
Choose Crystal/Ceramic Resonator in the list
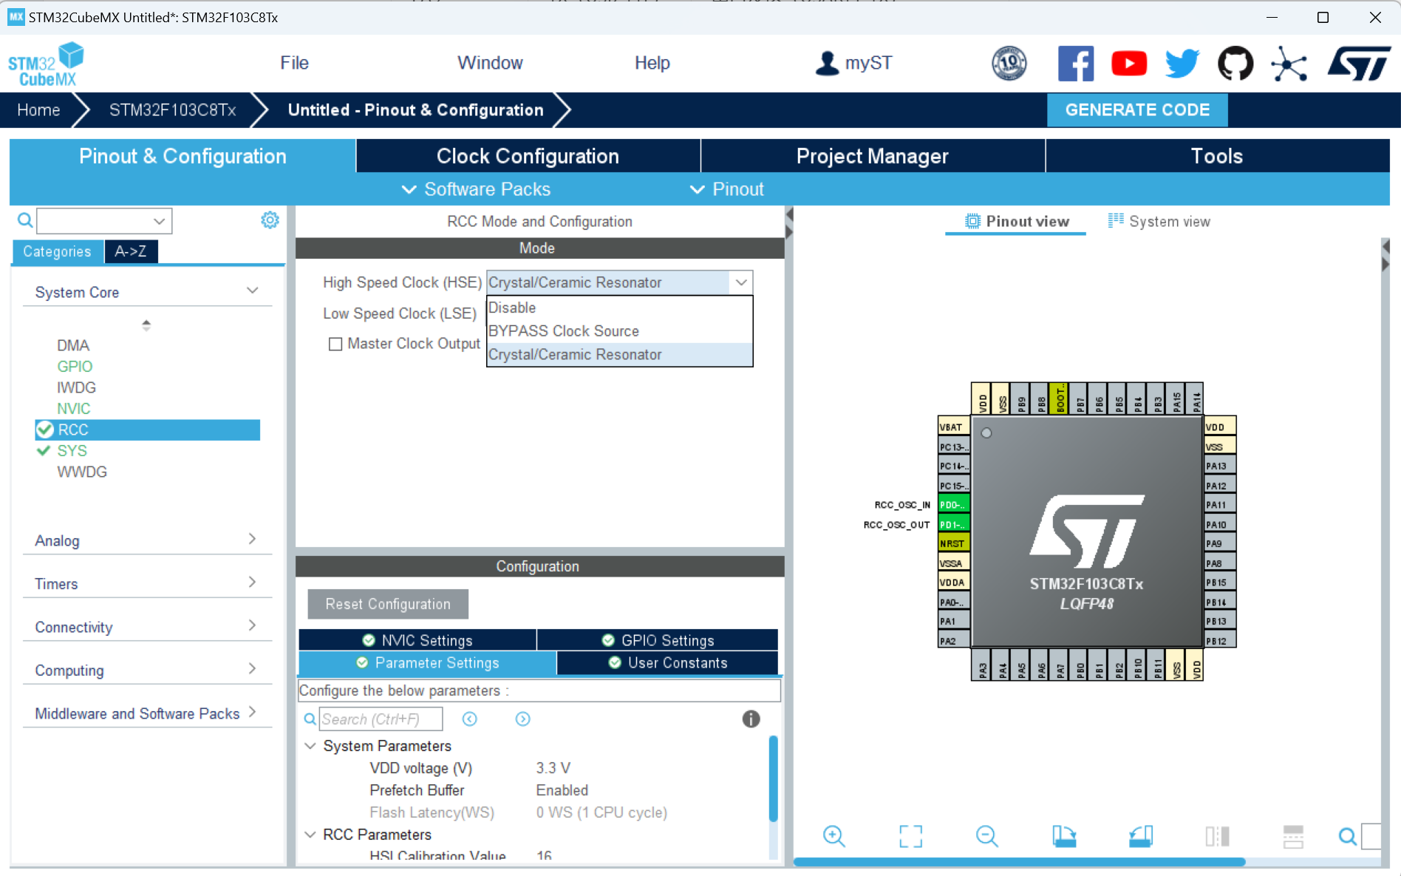coord(620,355)
